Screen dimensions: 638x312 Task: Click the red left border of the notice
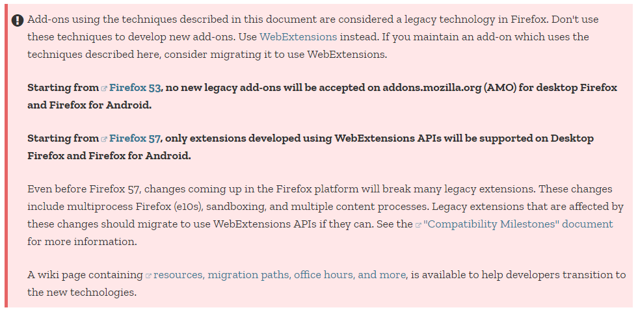point(6,156)
